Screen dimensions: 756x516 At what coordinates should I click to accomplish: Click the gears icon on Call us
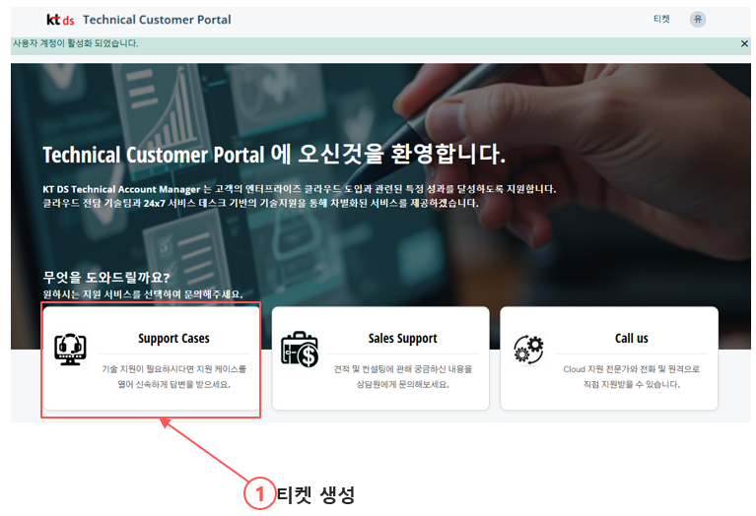[x=528, y=350]
